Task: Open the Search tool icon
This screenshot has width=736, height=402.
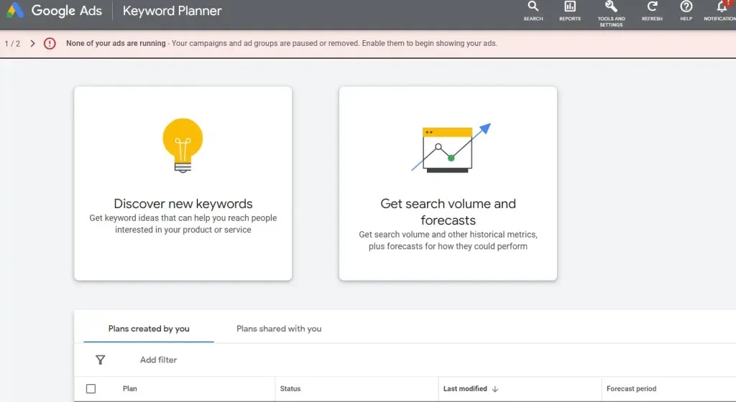Action: tap(533, 8)
